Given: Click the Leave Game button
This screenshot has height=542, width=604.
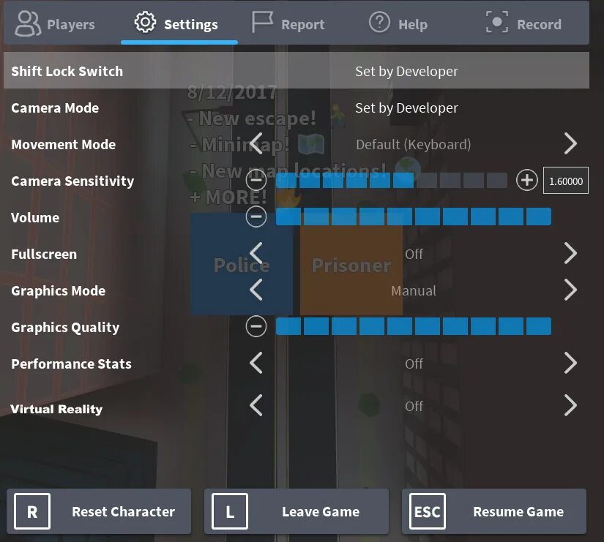Looking at the screenshot, I should [x=297, y=511].
